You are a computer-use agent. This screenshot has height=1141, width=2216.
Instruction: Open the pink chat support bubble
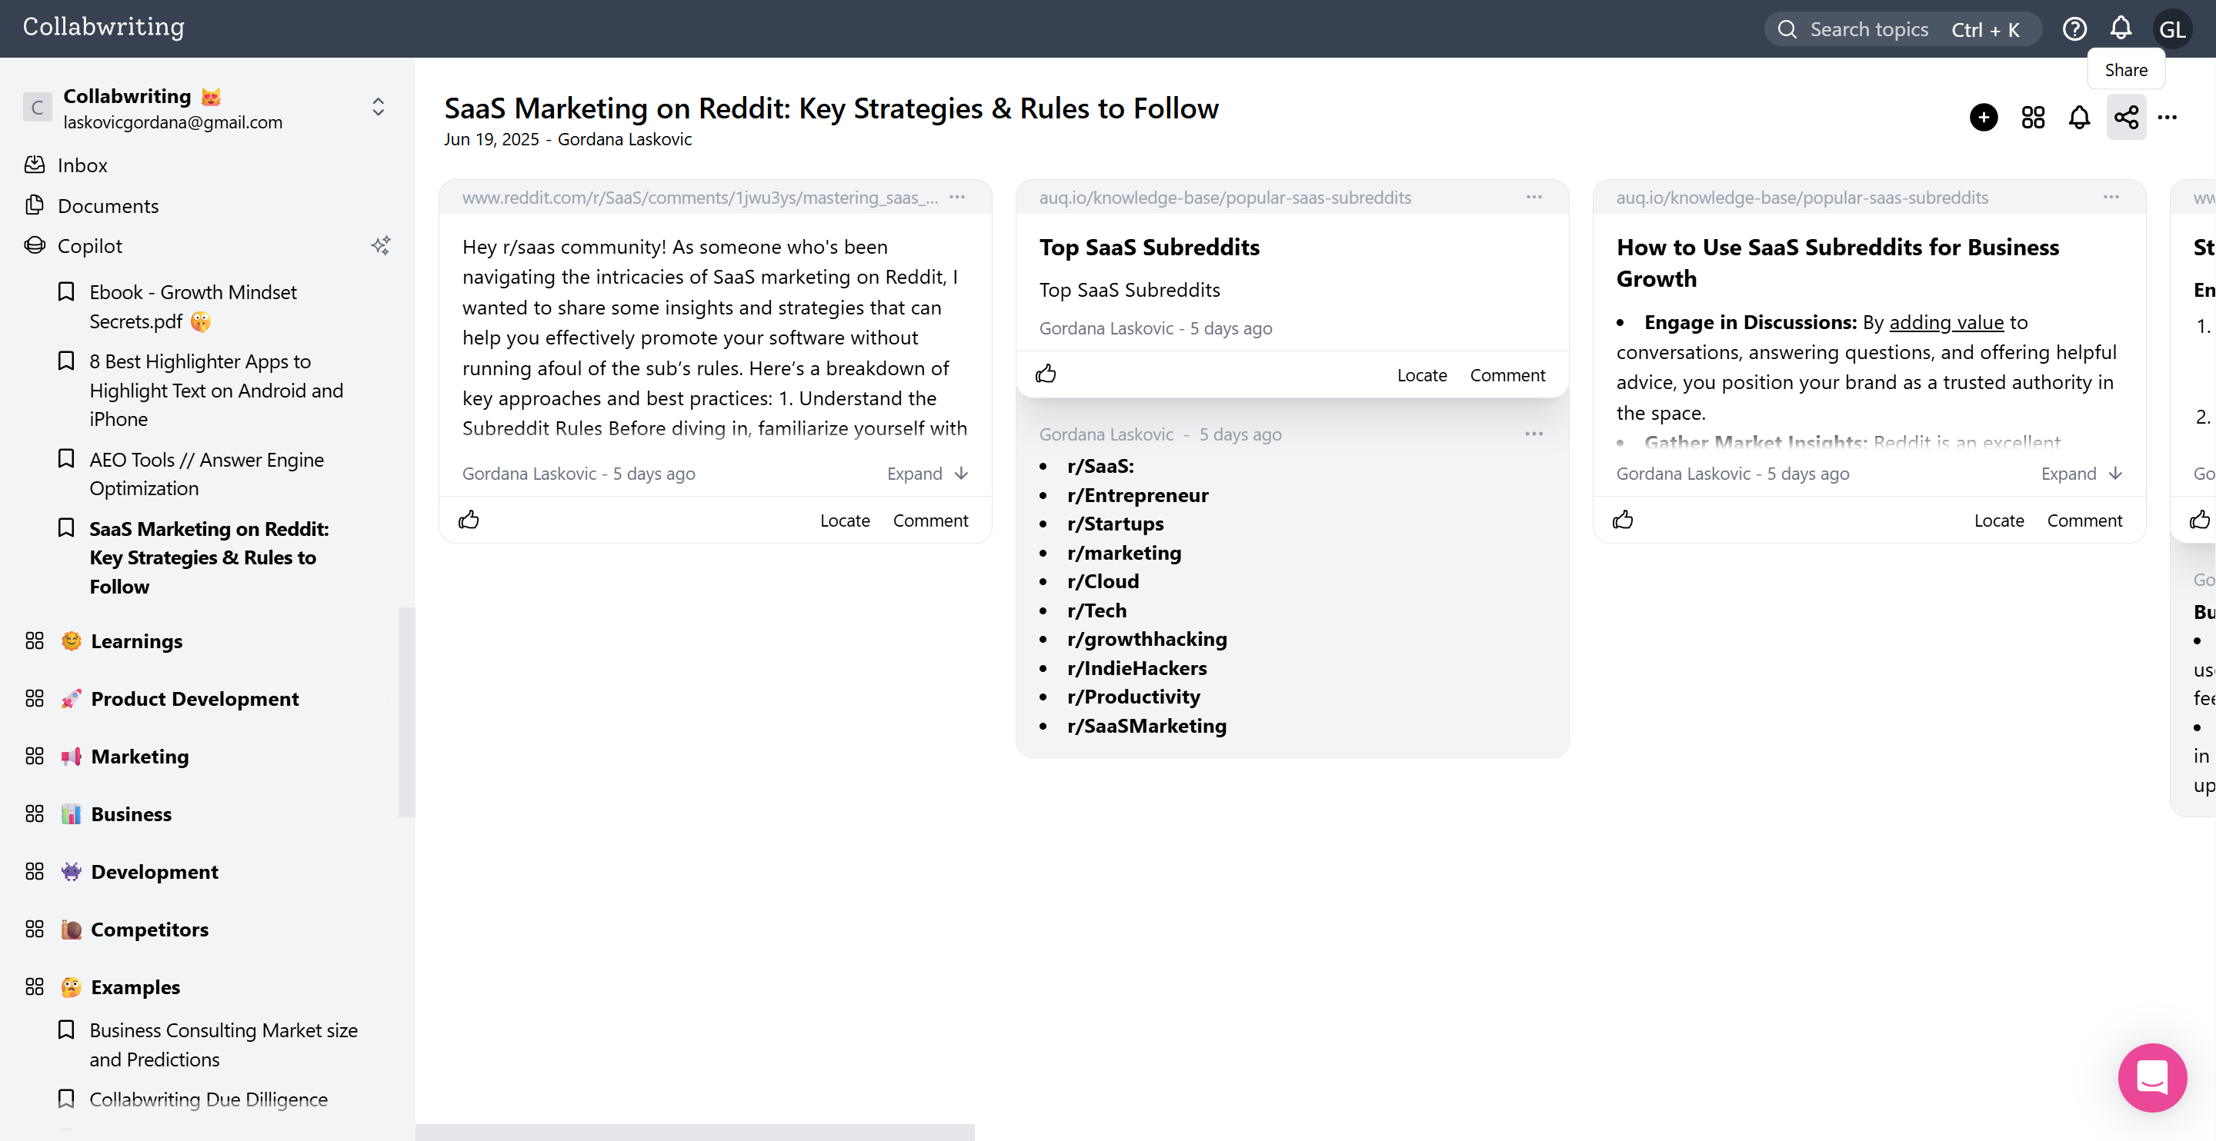tap(2152, 1077)
